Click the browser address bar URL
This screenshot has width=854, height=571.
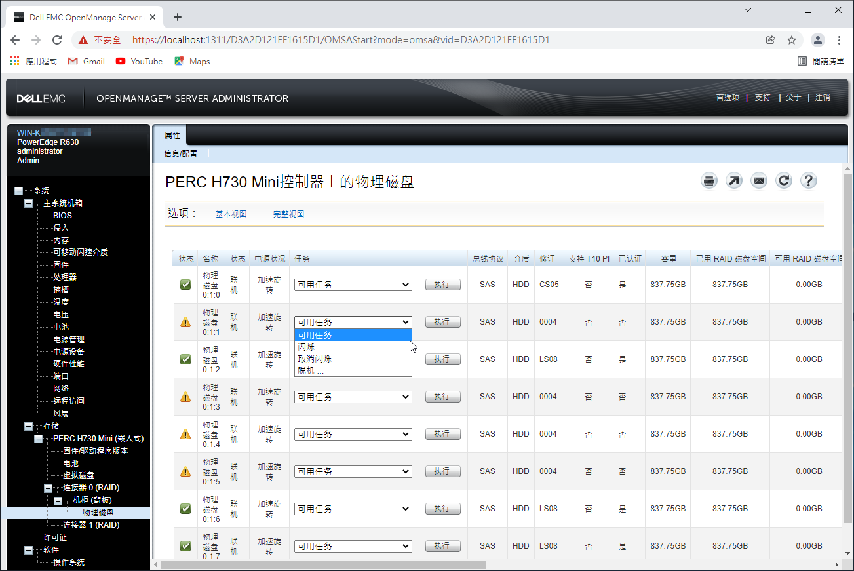[x=341, y=40]
